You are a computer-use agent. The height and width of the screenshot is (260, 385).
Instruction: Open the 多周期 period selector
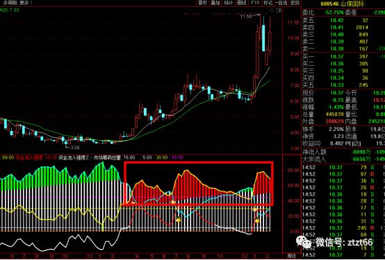[x=10, y=3]
